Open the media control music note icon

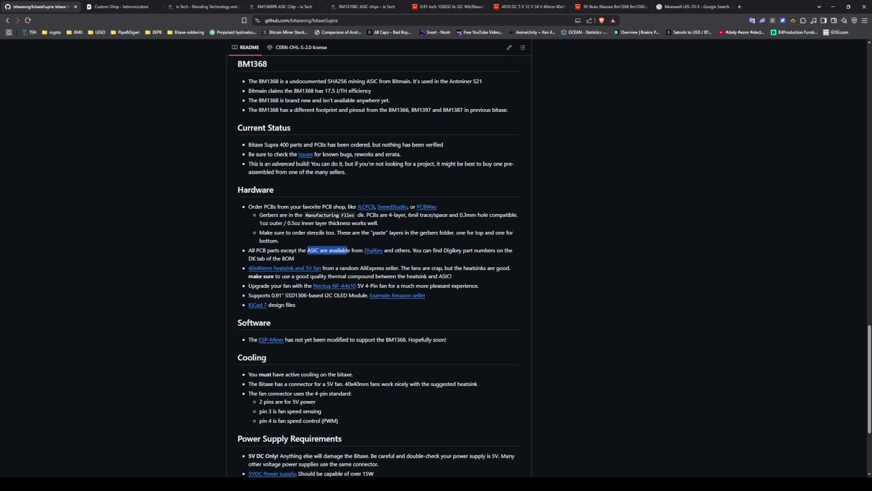pyautogui.click(x=813, y=20)
